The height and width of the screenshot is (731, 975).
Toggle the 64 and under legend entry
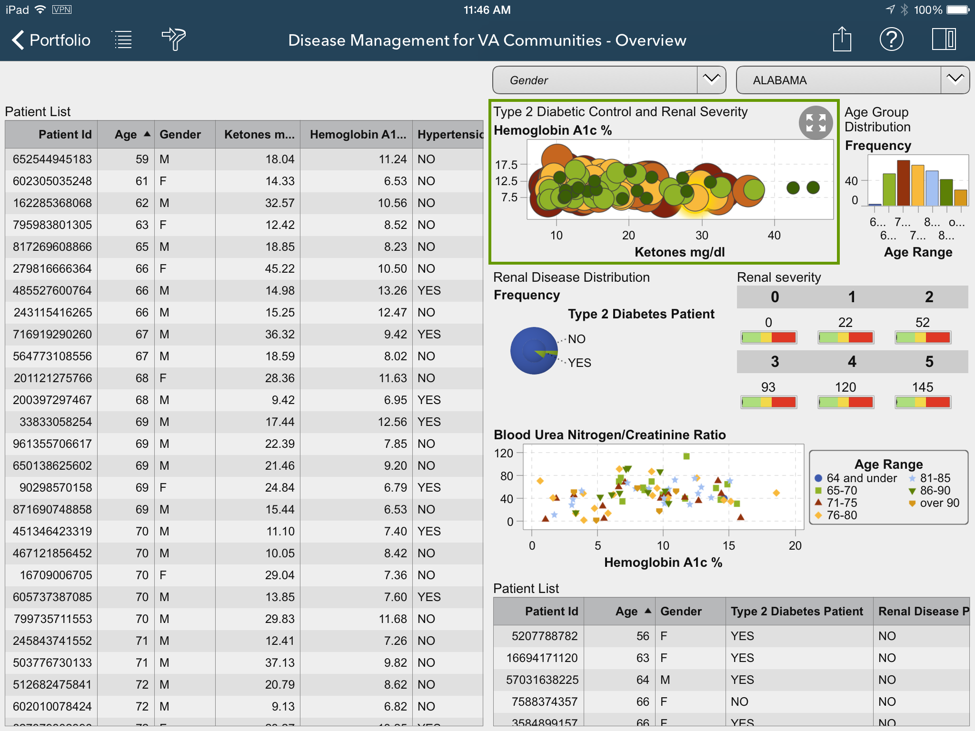pyautogui.click(x=855, y=478)
